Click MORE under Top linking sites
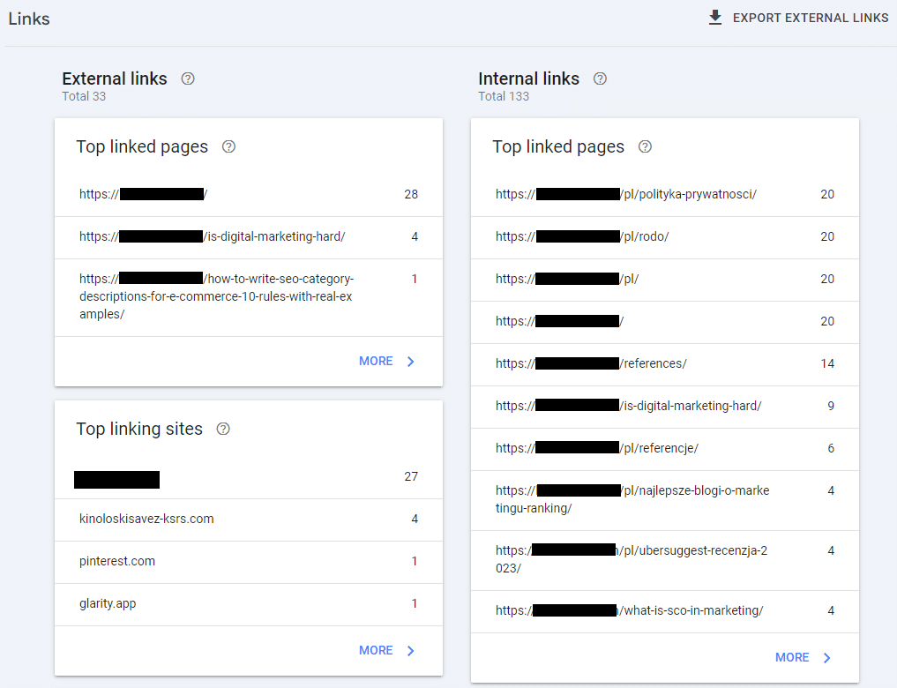 [376, 650]
